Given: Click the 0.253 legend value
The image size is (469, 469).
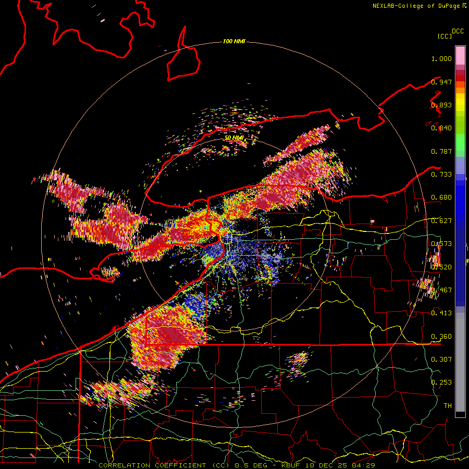Looking at the screenshot, I should [x=441, y=382].
